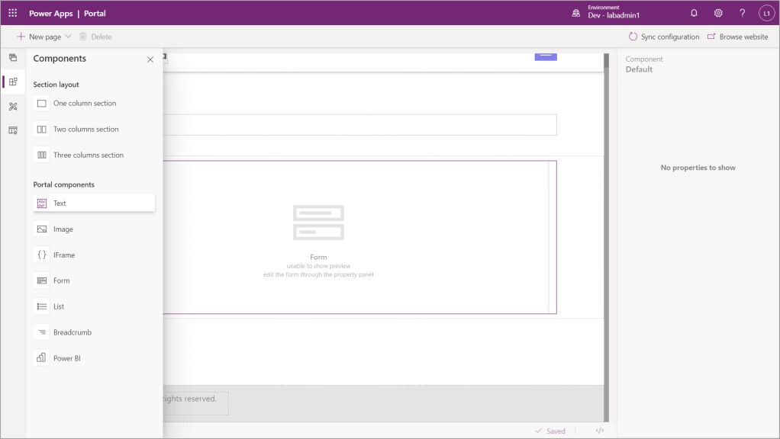Viewport: 780px width, 439px height.
Task: Add a Three columns section
Action: click(x=88, y=155)
